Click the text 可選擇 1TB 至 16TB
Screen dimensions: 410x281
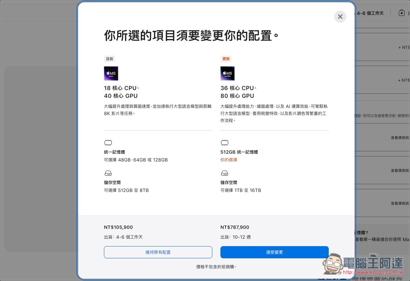[x=241, y=190]
